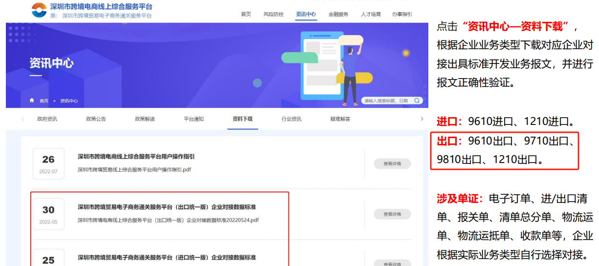
Task: Switch to the 疑难解答 tab
Action: [340, 119]
